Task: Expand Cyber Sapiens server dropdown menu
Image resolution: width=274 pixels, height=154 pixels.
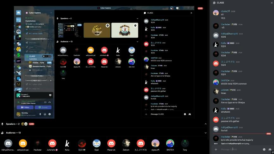Action: click(51, 13)
